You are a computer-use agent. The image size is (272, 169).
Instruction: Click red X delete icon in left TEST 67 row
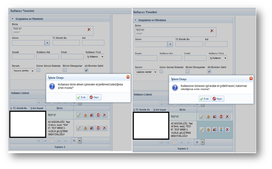coord(104,115)
